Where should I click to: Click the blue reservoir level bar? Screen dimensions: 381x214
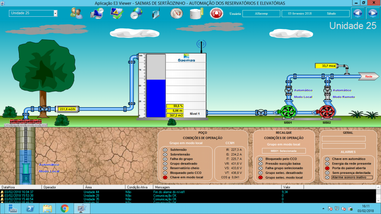point(156,98)
